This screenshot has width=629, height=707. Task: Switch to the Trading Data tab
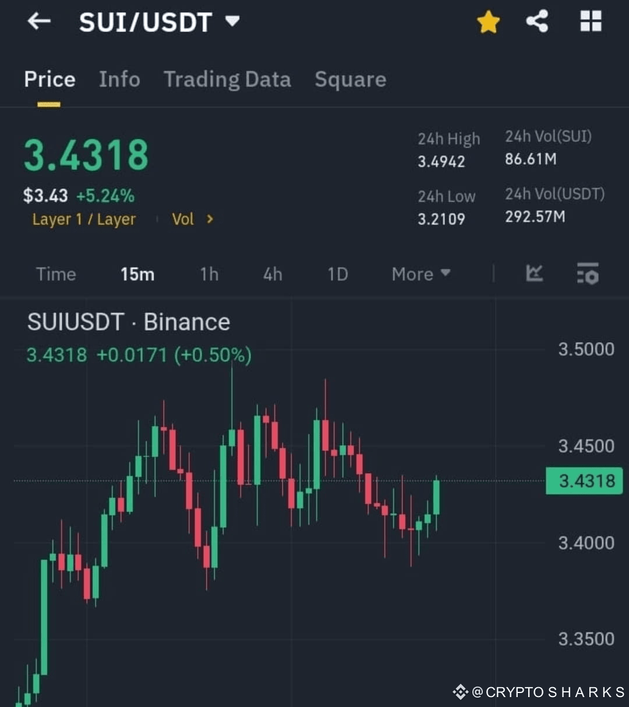[228, 80]
